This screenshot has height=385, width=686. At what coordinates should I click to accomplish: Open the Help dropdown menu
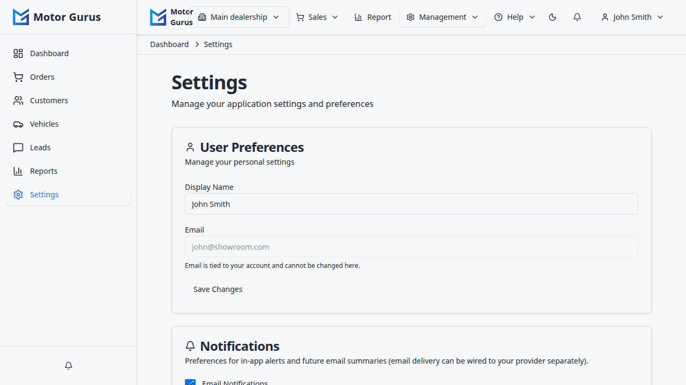tap(514, 17)
